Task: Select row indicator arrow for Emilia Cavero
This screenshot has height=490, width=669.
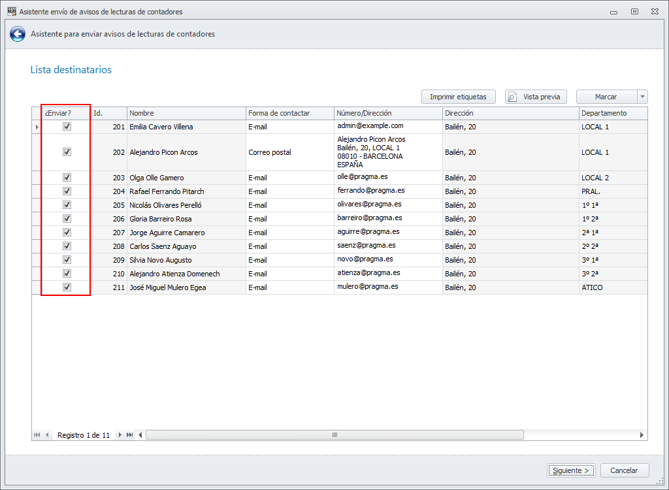Action: coord(37,127)
